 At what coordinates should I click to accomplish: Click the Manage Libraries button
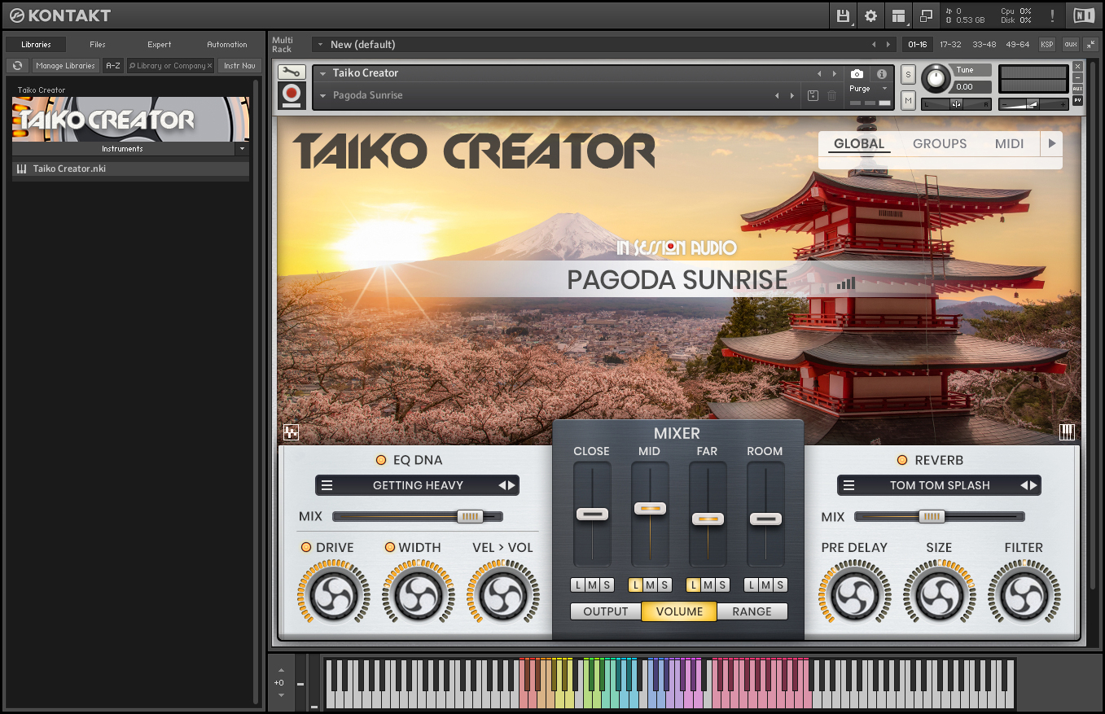pos(65,66)
